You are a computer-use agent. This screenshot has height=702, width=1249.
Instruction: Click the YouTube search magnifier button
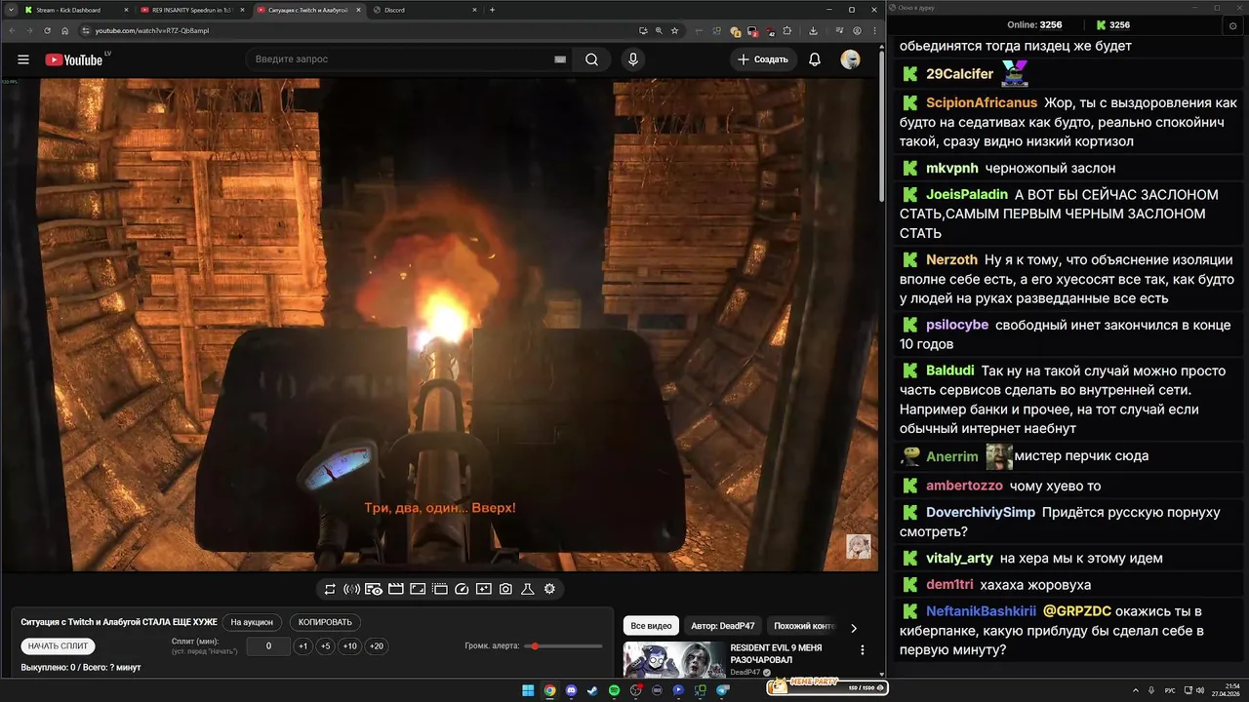pyautogui.click(x=592, y=59)
